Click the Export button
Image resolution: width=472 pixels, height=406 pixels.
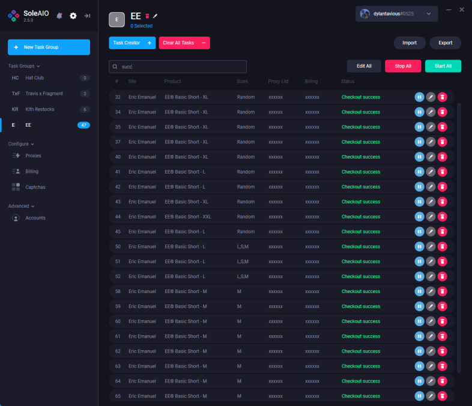coord(445,43)
